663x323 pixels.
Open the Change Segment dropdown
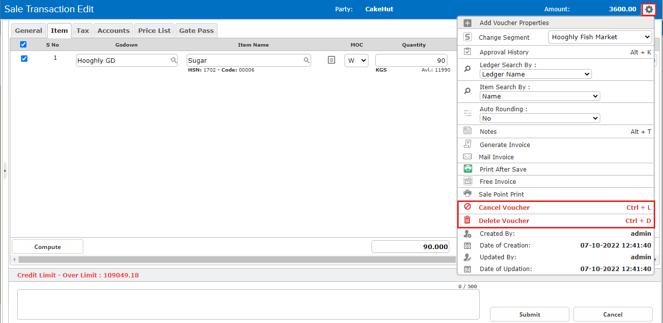[x=600, y=37]
